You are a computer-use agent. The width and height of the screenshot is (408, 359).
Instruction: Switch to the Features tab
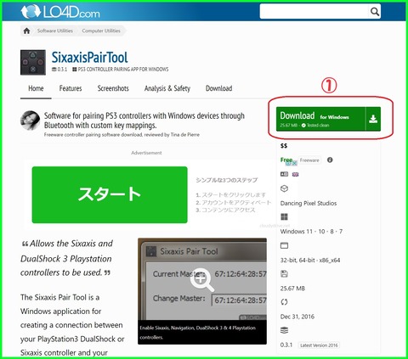click(71, 88)
